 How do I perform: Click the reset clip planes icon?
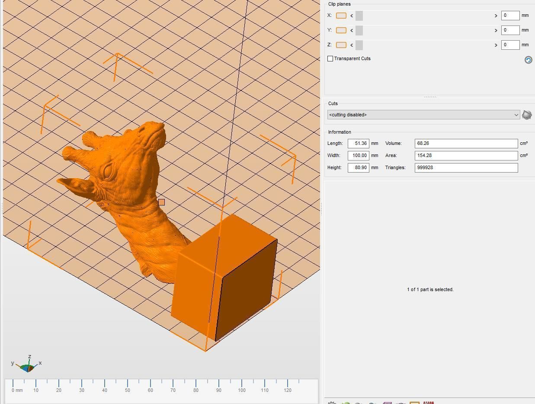528,60
